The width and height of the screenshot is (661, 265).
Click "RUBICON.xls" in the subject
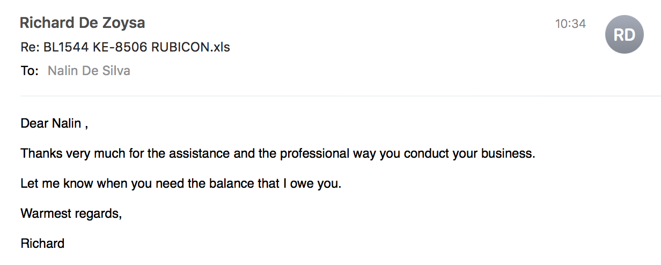pyautogui.click(x=190, y=47)
